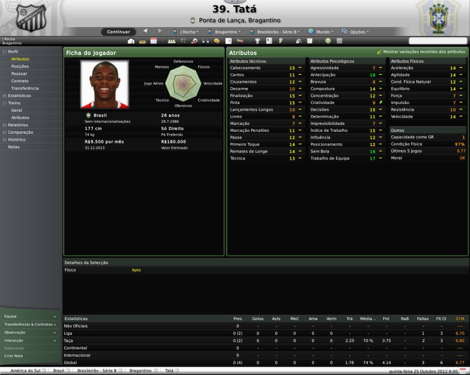
Task: Click the squad people icon in the toolbar
Action: point(171,41)
